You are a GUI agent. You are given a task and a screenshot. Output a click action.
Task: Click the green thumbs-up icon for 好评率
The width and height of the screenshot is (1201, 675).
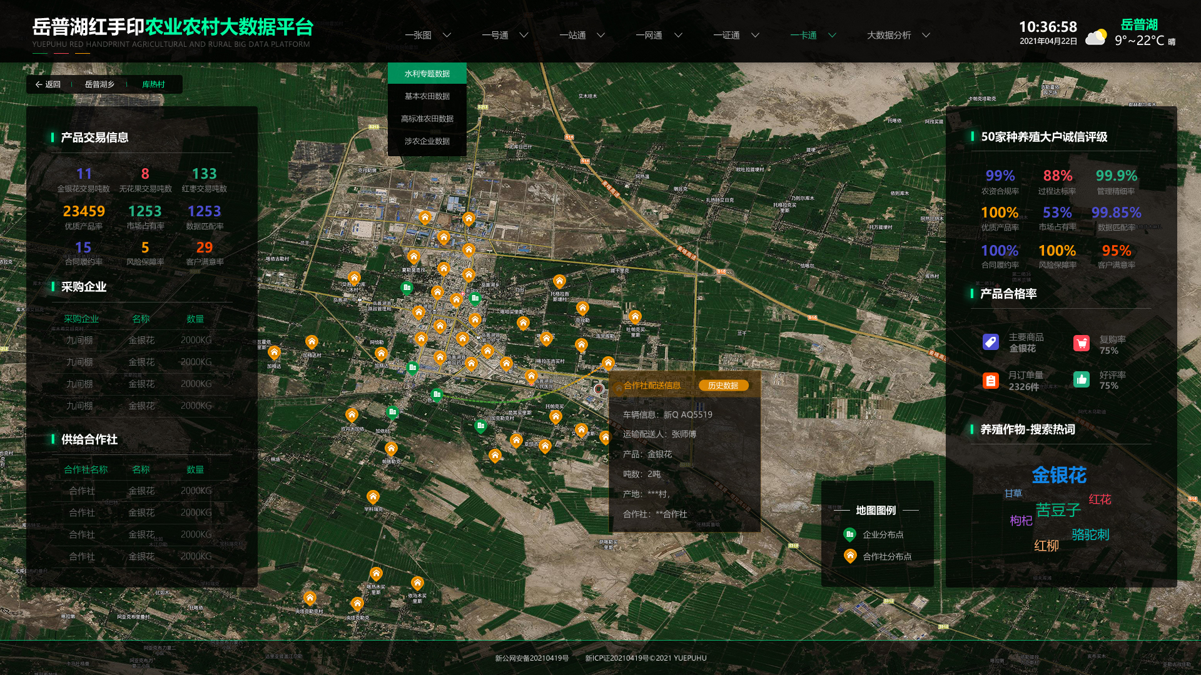point(1082,379)
